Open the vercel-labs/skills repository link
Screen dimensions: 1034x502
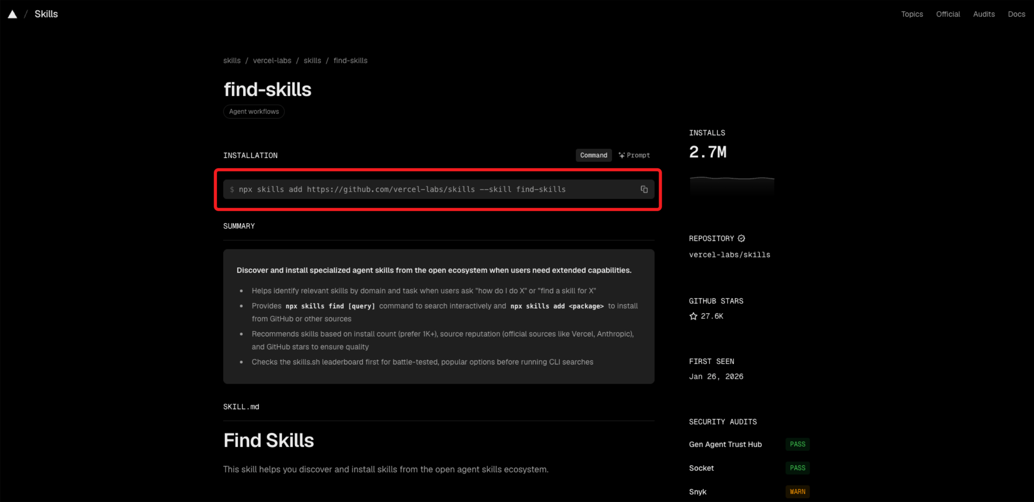point(729,255)
